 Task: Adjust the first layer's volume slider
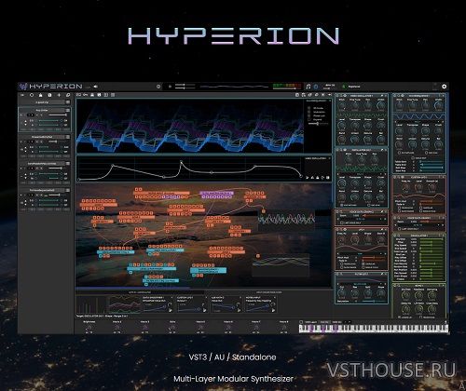coord(58,115)
